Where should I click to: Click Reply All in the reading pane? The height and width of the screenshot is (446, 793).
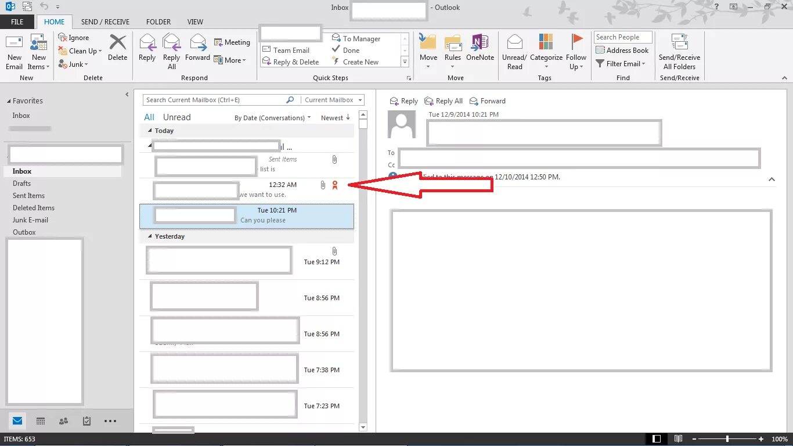coord(444,101)
